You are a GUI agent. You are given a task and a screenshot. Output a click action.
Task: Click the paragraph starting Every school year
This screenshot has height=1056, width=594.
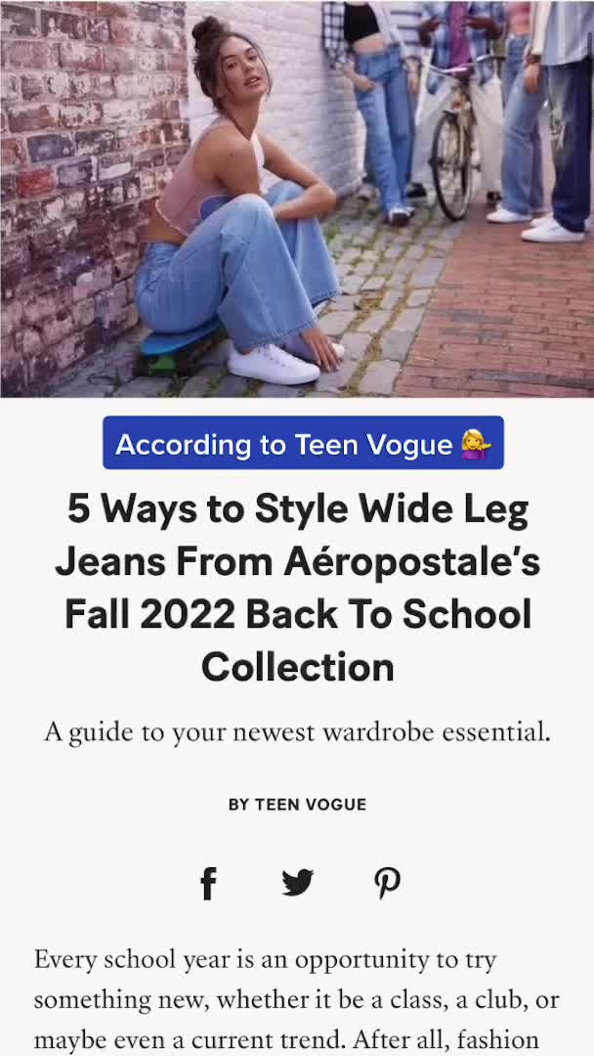297,999
